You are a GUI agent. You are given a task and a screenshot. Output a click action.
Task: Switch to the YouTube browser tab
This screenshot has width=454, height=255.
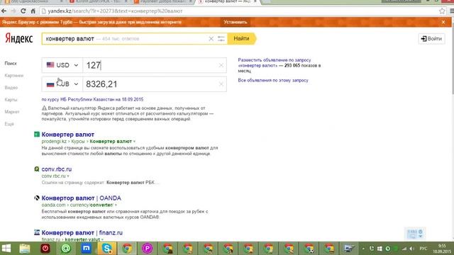click(99, 1)
